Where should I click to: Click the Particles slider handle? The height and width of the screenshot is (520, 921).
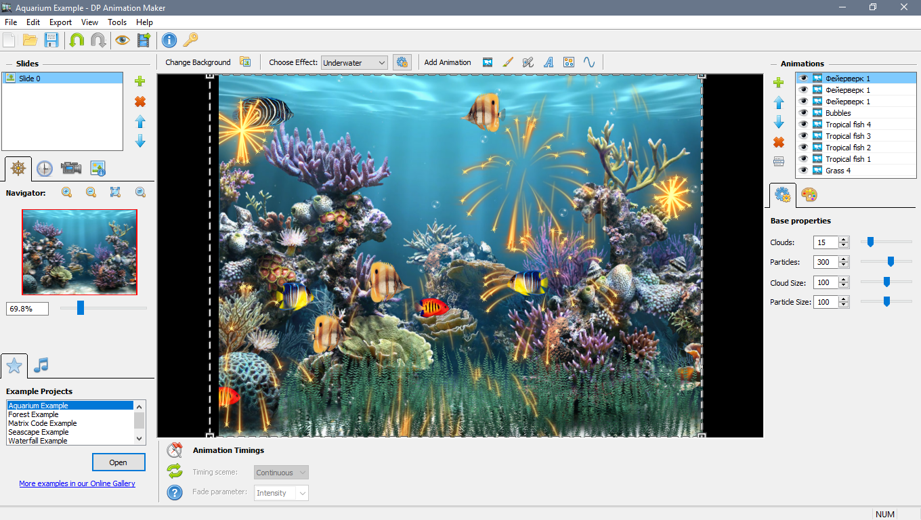(x=891, y=261)
